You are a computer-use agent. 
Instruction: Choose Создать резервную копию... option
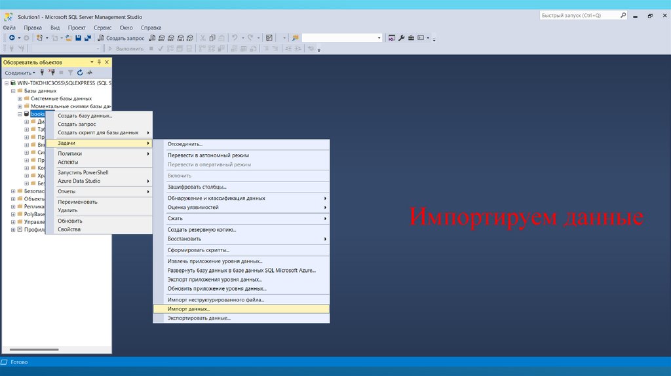[x=241, y=230]
